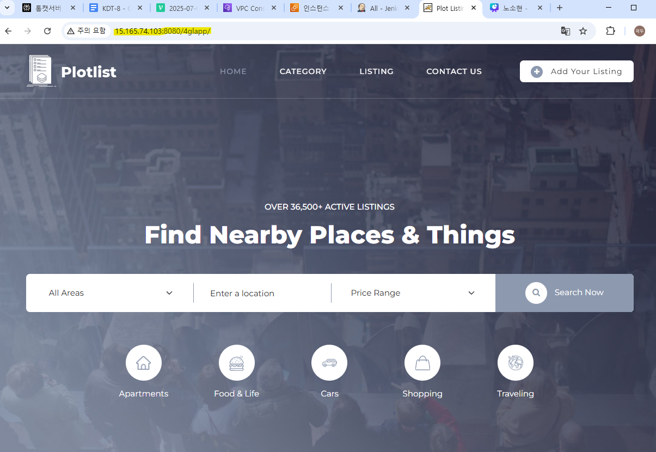Select the Traveling globe icon
656x452 pixels.
click(516, 363)
